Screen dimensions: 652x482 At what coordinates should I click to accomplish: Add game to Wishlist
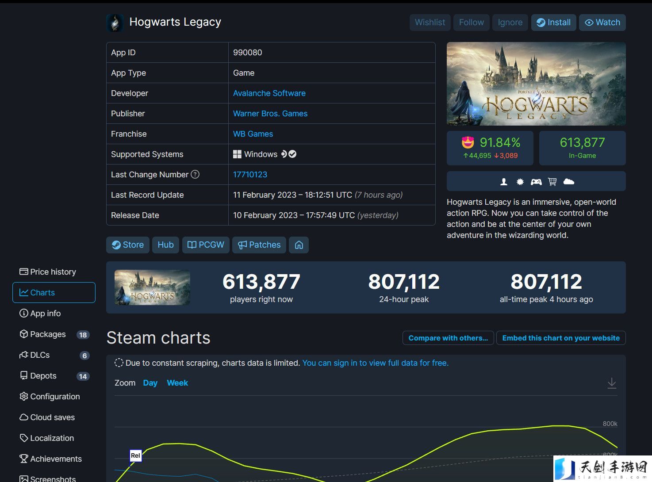click(430, 23)
